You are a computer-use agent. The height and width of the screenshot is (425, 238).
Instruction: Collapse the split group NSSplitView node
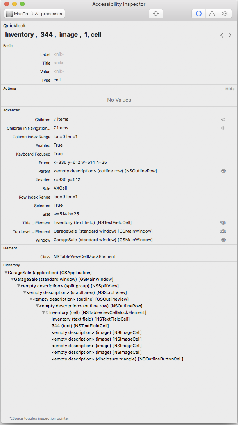[18, 286]
